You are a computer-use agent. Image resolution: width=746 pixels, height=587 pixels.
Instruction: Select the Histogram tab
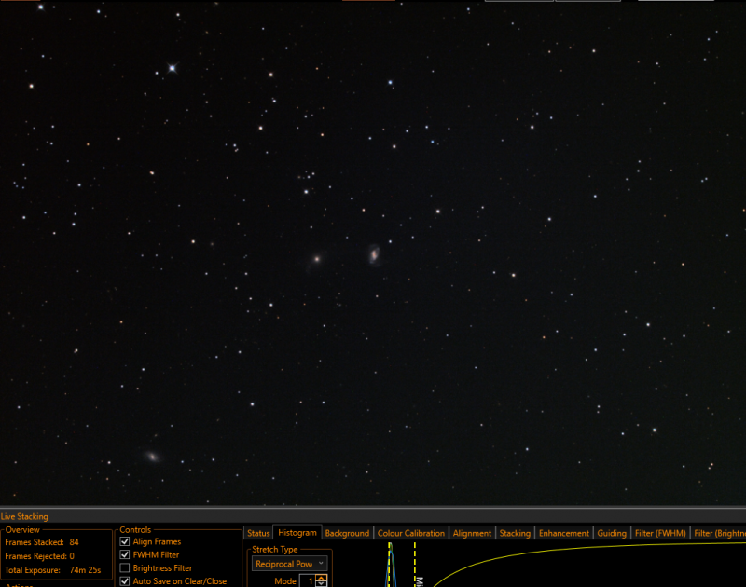pyautogui.click(x=297, y=533)
